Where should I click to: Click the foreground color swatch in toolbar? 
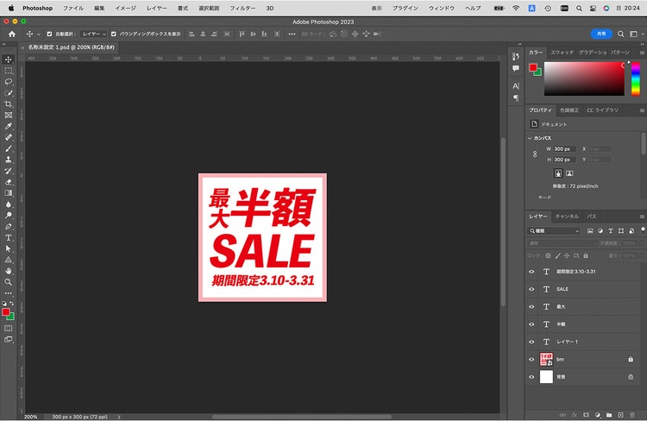(6, 312)
